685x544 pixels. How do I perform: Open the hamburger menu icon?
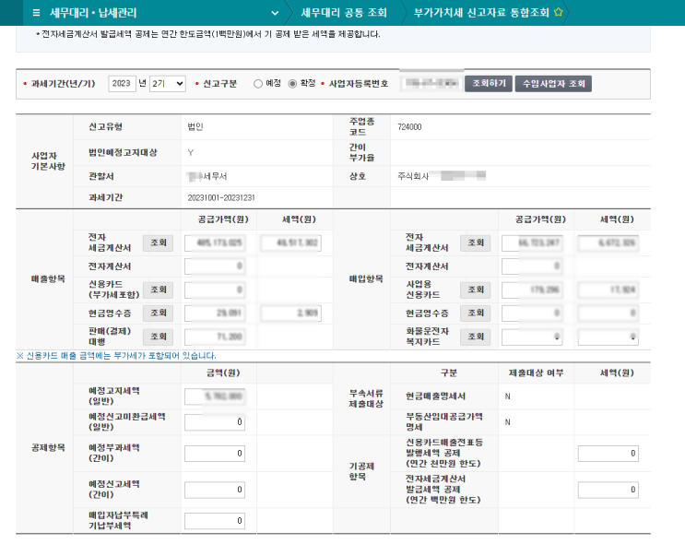click(x=36, y=13)
